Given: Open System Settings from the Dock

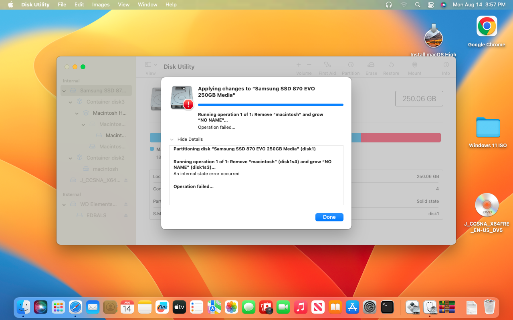Looking at the screenshot, I should (x=370, y=307).
